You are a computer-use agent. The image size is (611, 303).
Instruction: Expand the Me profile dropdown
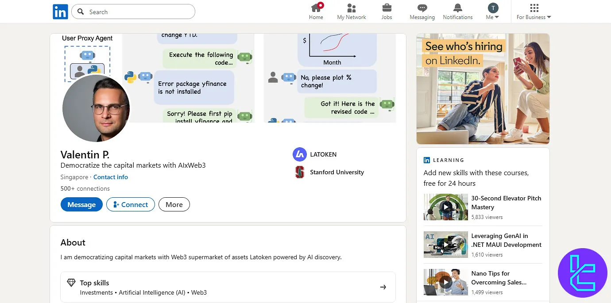pos(492,12)
